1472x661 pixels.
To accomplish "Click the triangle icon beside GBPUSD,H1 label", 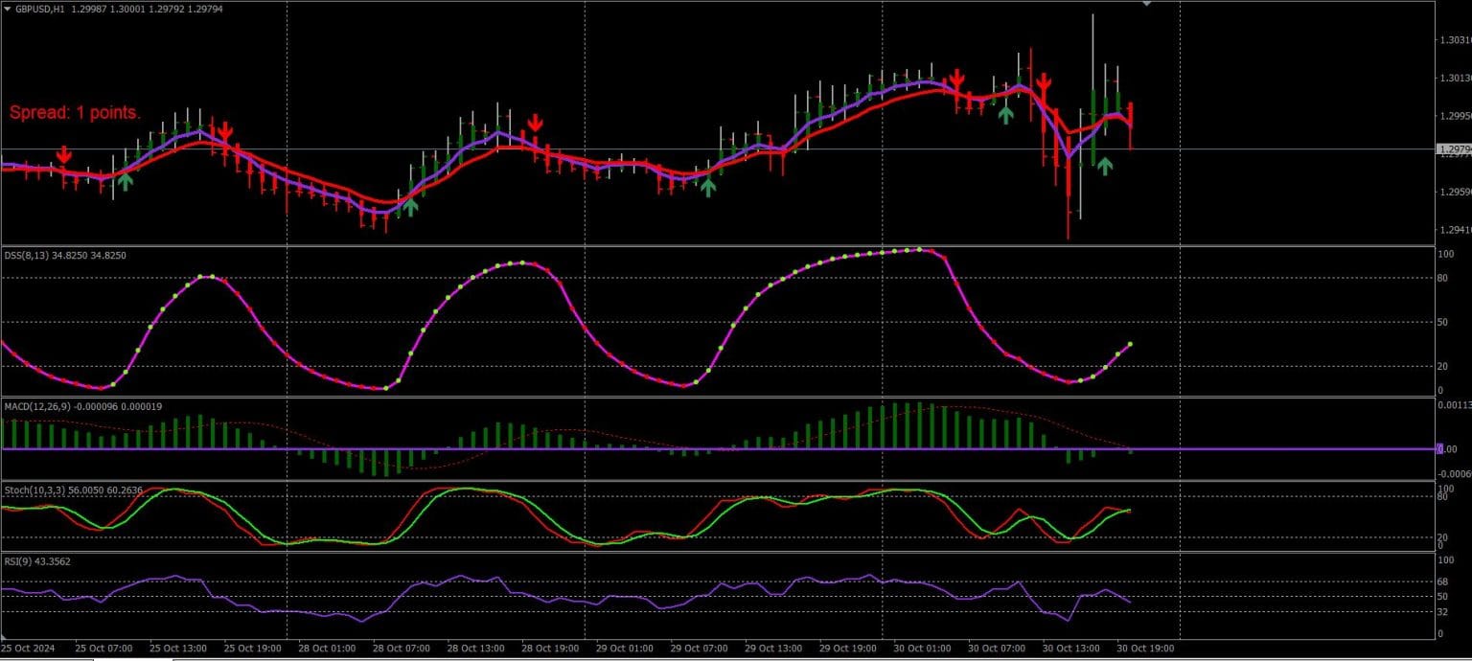I will point(7,8).
